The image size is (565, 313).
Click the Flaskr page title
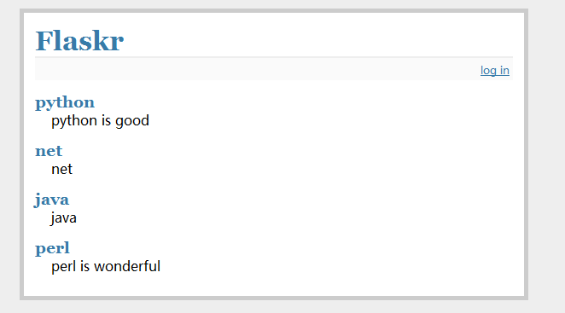click(79, 41)
